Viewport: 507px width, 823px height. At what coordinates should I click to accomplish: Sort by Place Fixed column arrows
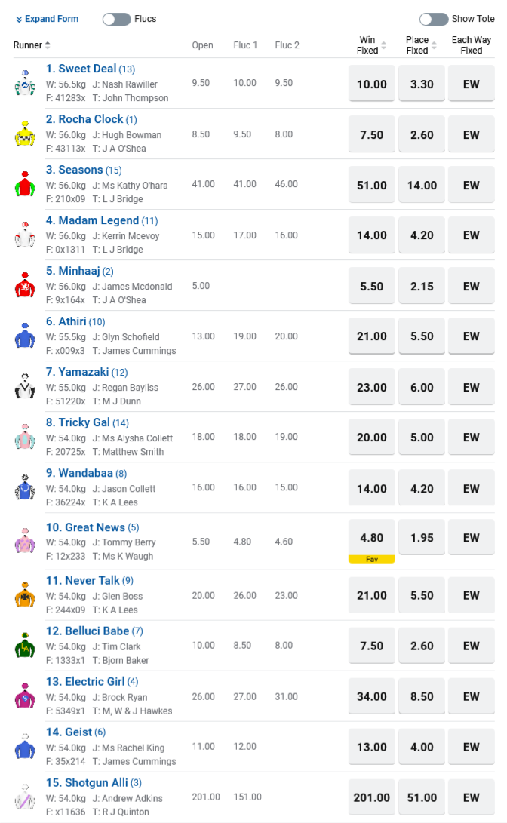click(433, 46)
